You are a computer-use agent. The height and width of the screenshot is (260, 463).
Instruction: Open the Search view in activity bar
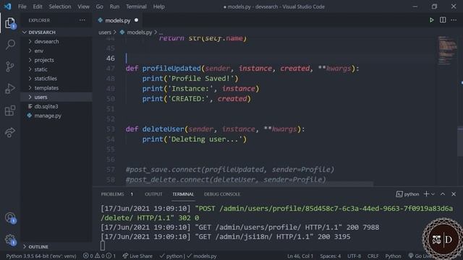pos(10,45)
